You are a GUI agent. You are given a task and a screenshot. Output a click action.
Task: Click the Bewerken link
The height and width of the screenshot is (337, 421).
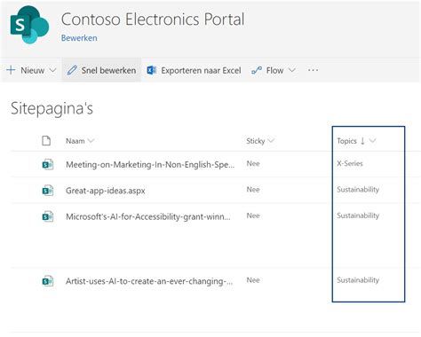(x=79, y=38)
